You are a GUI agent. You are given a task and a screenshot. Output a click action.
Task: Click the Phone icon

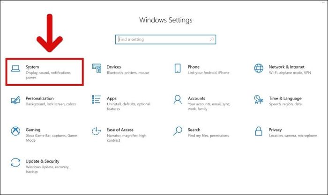click(178, 68)
